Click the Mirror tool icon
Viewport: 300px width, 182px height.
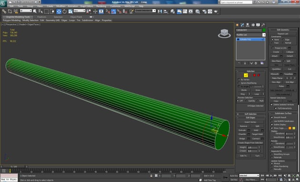pos(160,11)
